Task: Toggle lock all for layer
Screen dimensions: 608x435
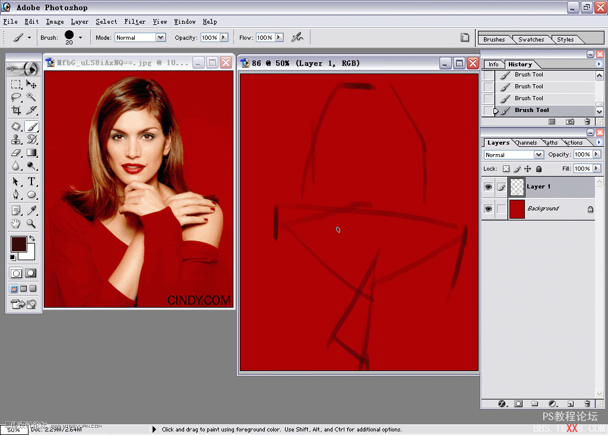Action: 539,169
